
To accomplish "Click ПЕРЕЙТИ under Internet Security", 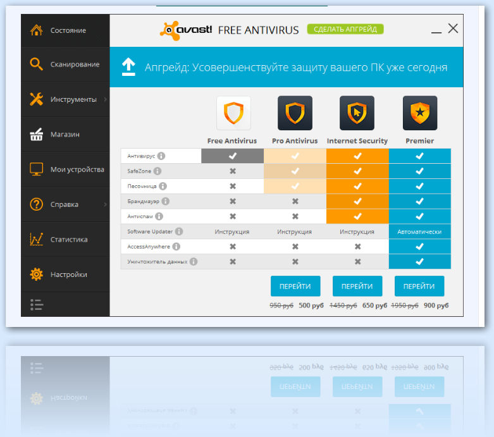I will [357, 286].
